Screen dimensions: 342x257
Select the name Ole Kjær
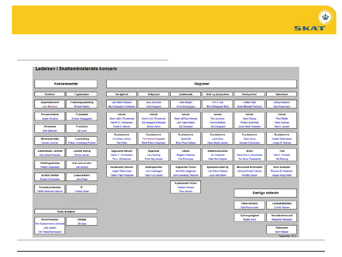[82, 223]
